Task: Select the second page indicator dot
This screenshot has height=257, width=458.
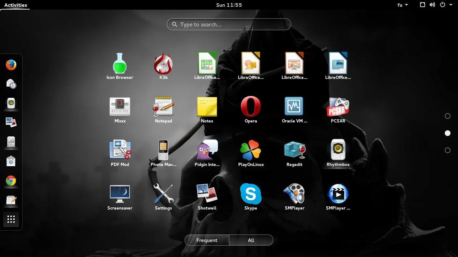Action: (447, 133)
